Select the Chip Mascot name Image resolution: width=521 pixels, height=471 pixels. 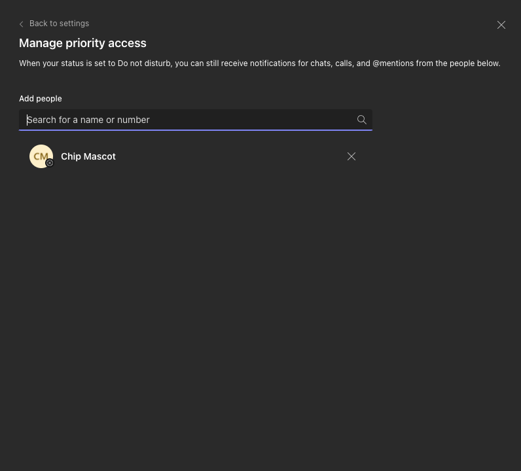click(x=88, y=156)
